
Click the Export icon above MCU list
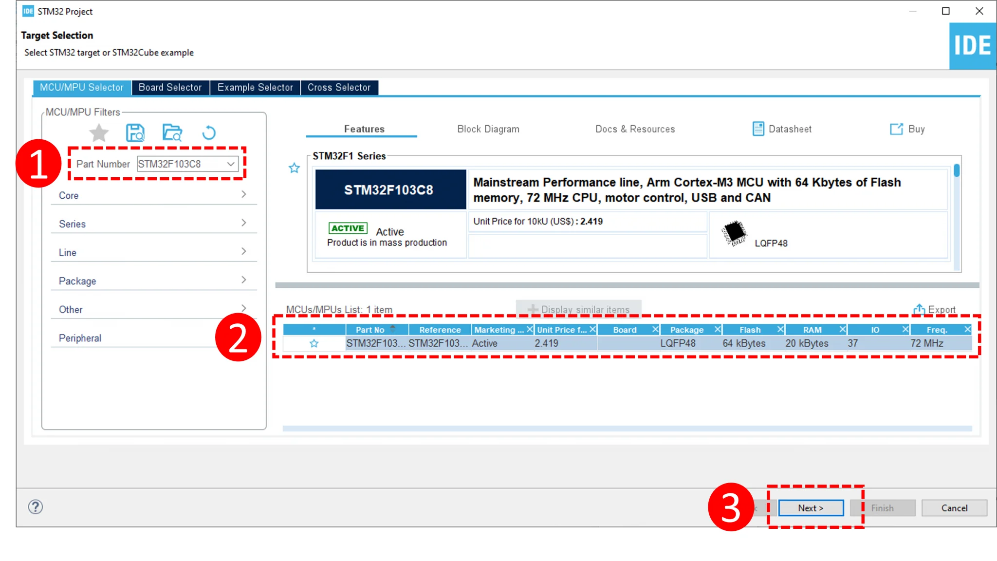[919, 309]
